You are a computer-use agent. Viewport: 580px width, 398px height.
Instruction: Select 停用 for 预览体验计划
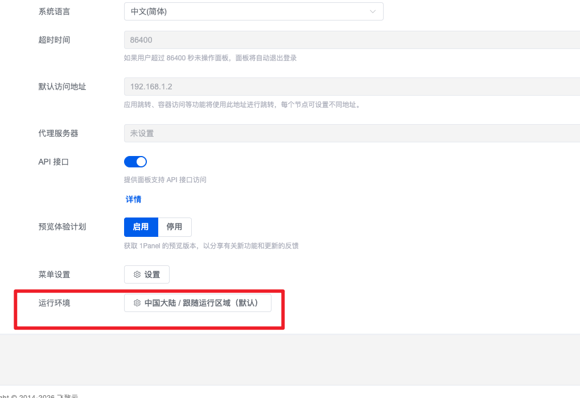point(174,227)
